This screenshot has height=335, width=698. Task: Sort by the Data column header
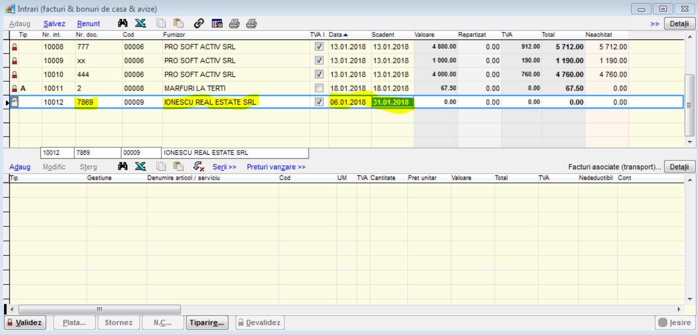pos(338,34)
